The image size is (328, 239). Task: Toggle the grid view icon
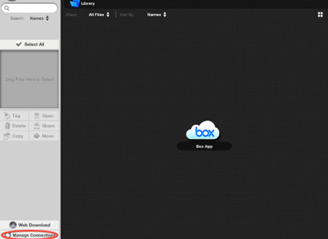click(x=320, y=15)
